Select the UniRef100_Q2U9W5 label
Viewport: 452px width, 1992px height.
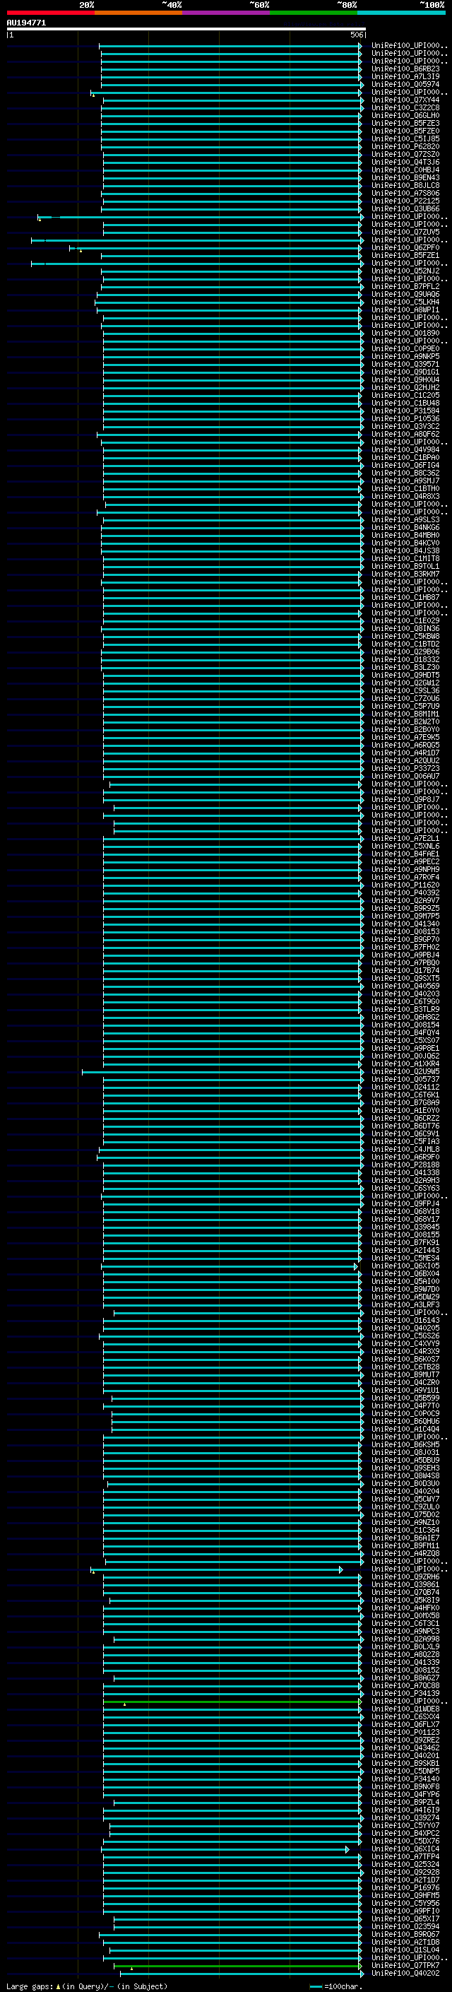tap(405, 1072)
